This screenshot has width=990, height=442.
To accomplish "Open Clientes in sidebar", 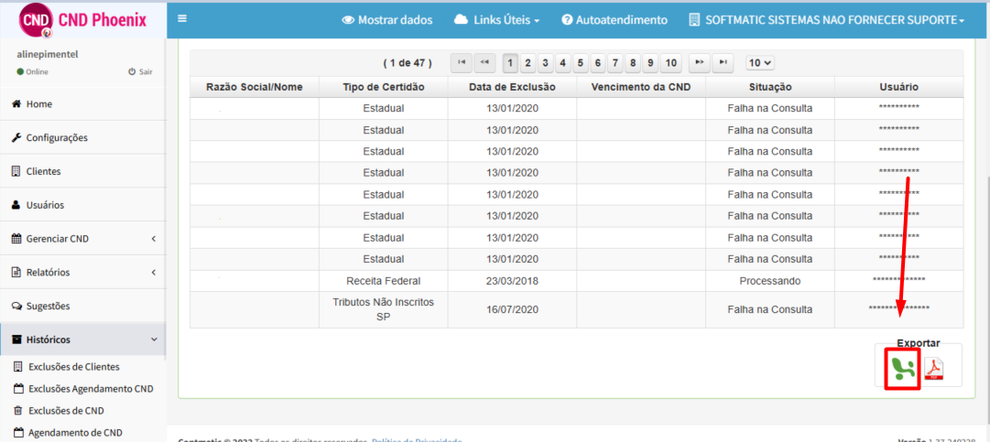I will [82, 171].
